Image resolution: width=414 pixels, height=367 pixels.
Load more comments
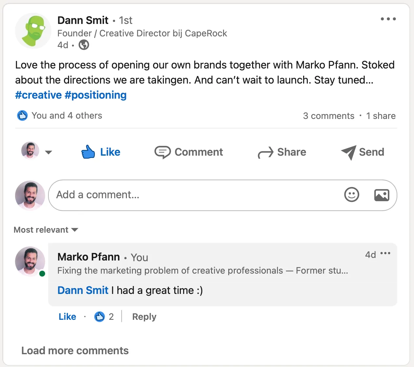tap(75, 351)
